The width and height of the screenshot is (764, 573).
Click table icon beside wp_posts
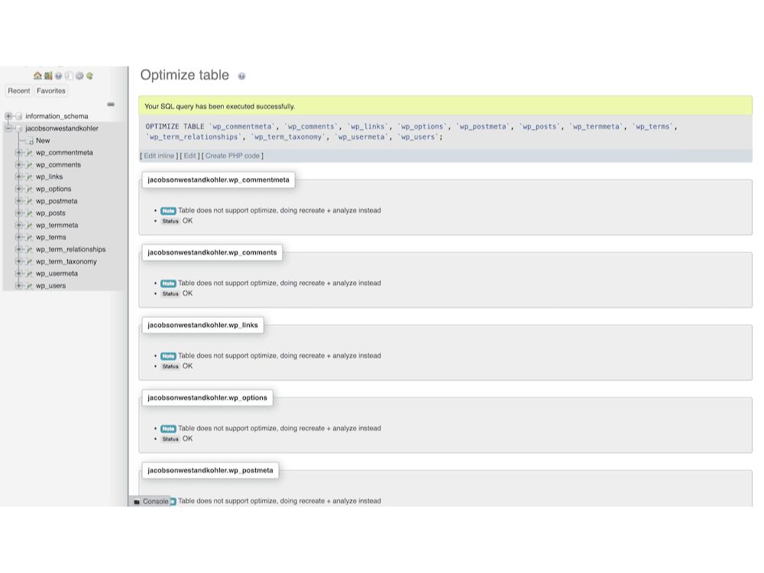(x=29, y=213)
